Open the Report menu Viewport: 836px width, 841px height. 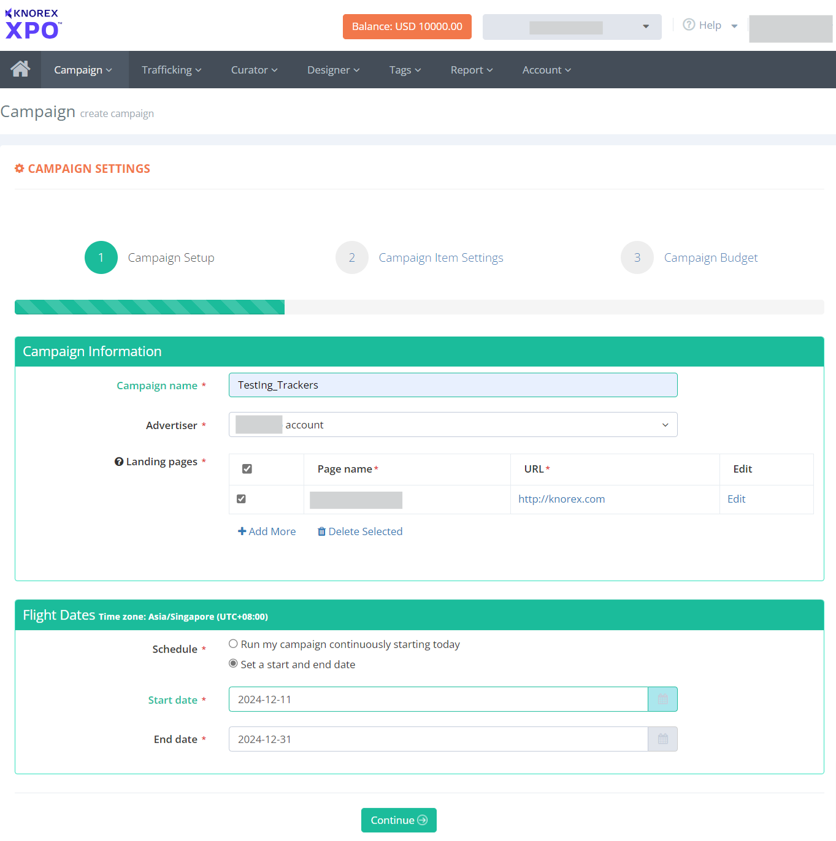pos(471,70)
